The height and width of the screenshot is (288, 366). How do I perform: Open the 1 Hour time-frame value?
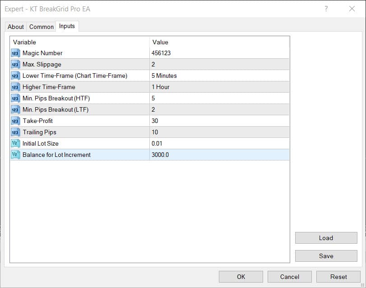219,87
